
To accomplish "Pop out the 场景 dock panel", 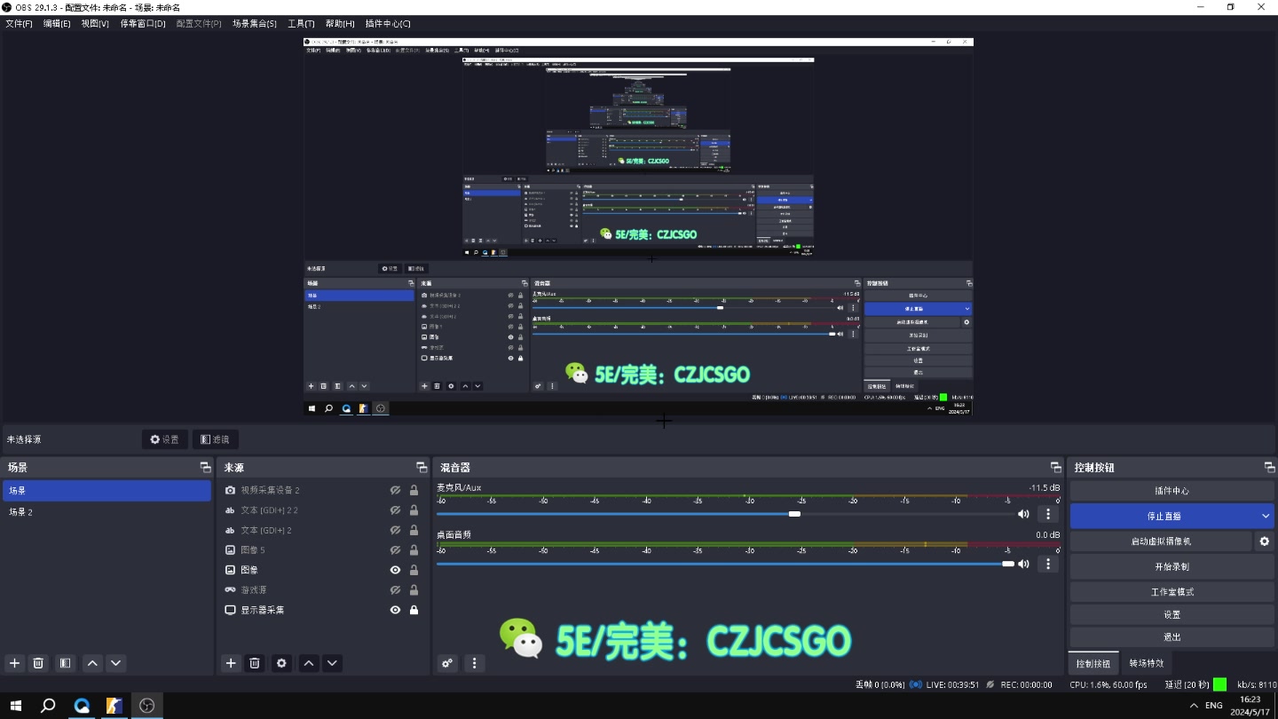I will click(x=205, y=467).
